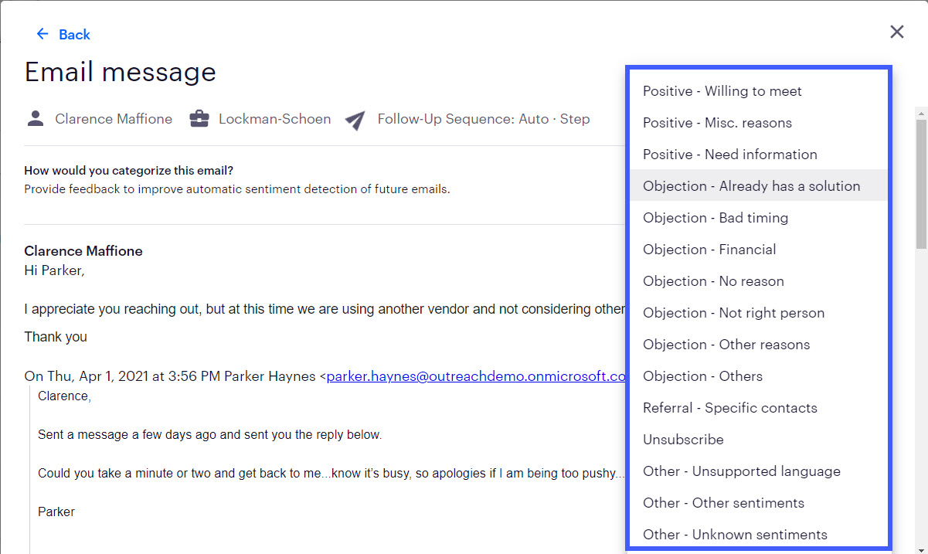
Task: Pick Objection - Already has a solution
Action: coord(759,186)
